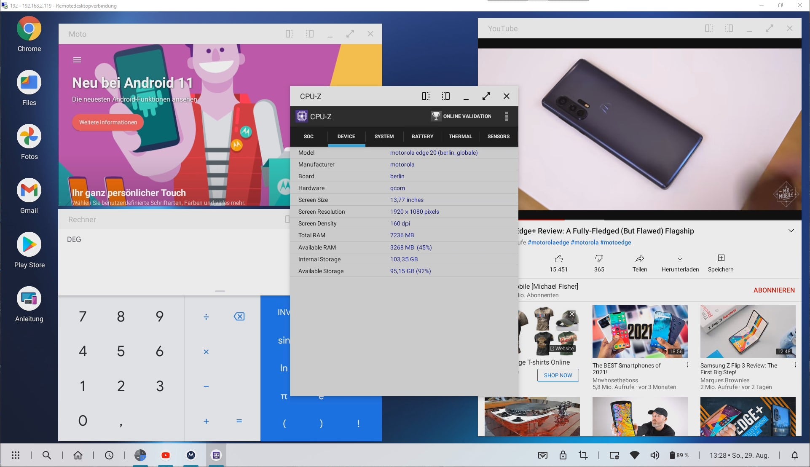This screenshot has width=810, height=467.
Task: Open the Anleitung guide icon
Action: click(x=29, y=298)
